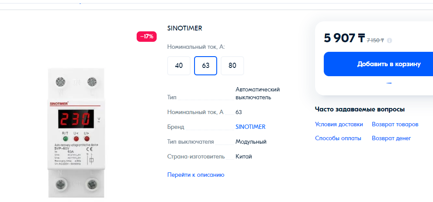Click the red 230 display on product photo

click(75, 119)
